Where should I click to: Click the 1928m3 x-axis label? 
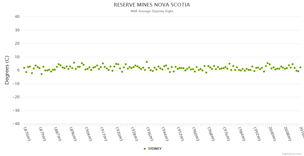[x=134, y=133]
